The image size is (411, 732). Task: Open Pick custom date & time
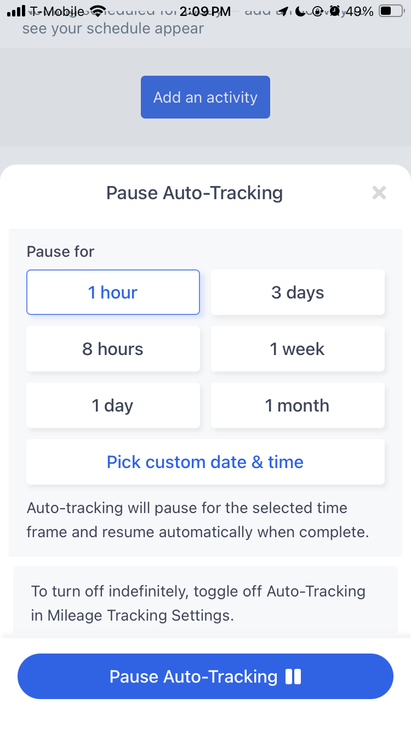point(206,462)
